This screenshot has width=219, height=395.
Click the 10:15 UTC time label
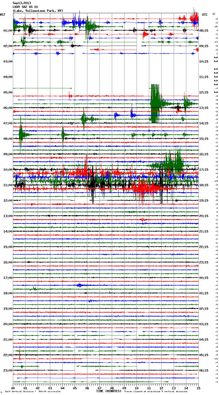coord(204,62)
